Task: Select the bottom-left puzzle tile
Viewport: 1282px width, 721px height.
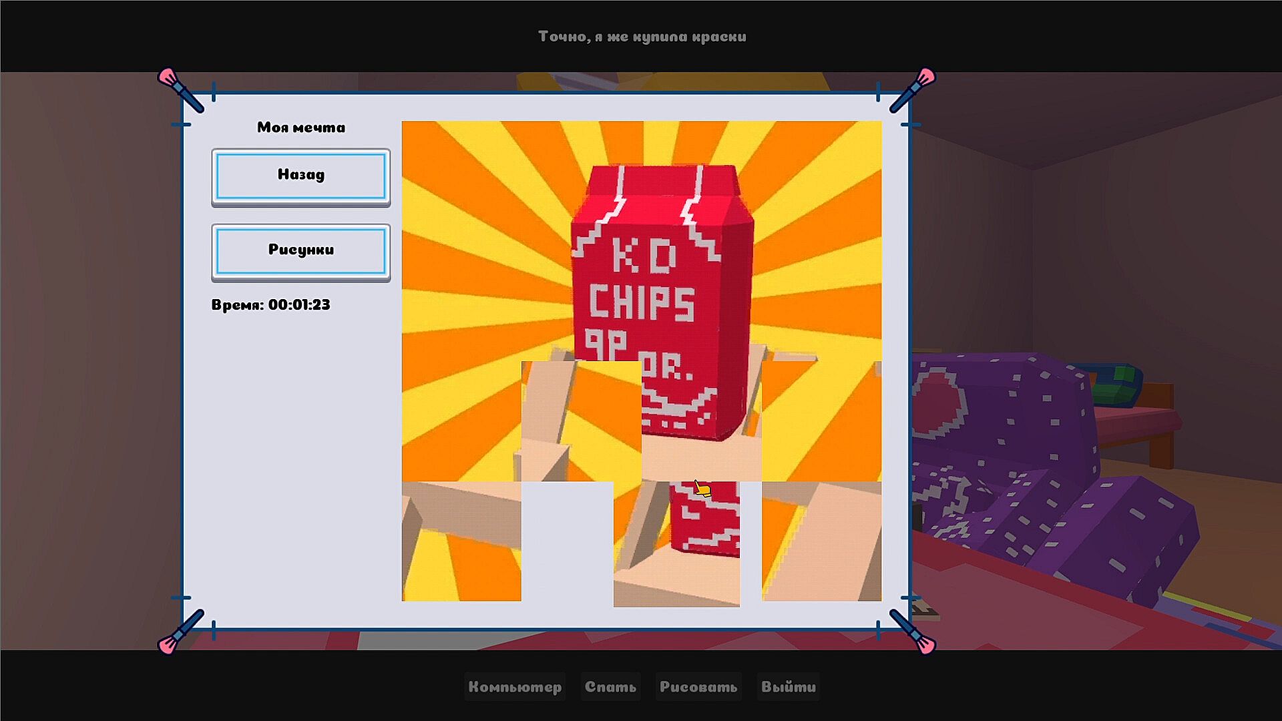Action: 461,541
